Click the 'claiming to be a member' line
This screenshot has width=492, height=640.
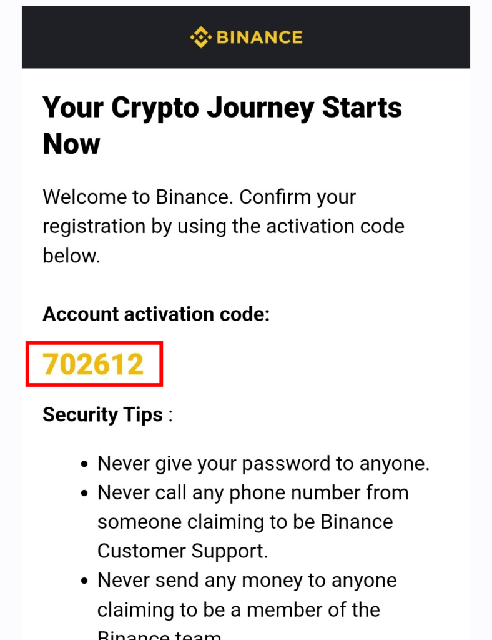[239, 610]
